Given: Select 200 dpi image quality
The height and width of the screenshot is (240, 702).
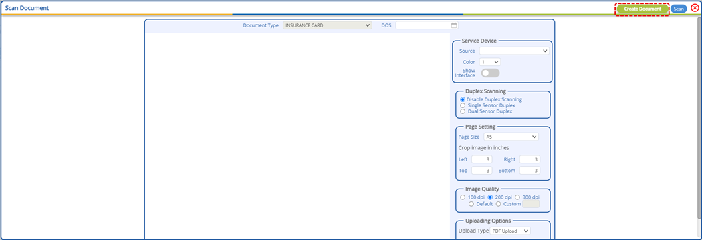Looking at the screenshot, I should tap(490, 197).
